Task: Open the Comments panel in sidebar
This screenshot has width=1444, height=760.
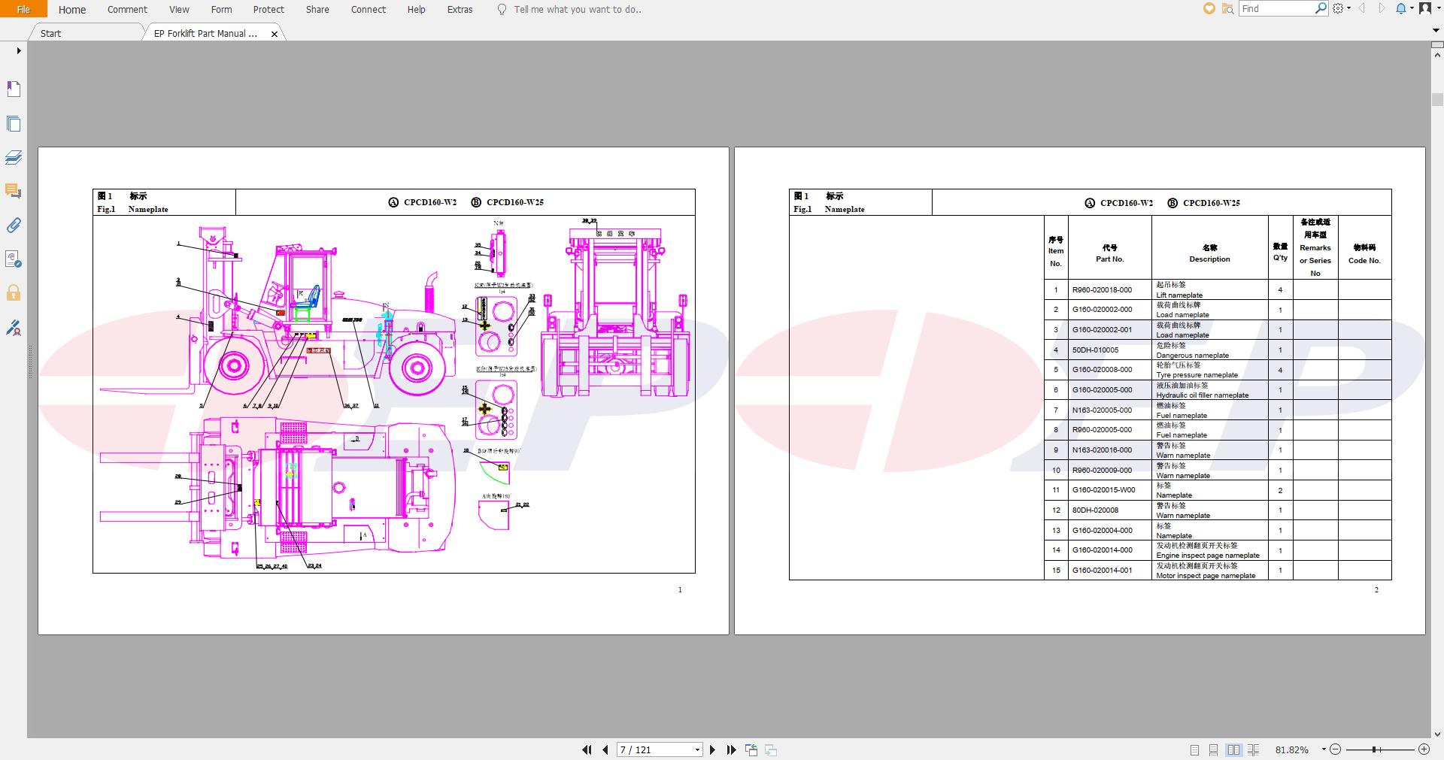Action: coord(14,191)
